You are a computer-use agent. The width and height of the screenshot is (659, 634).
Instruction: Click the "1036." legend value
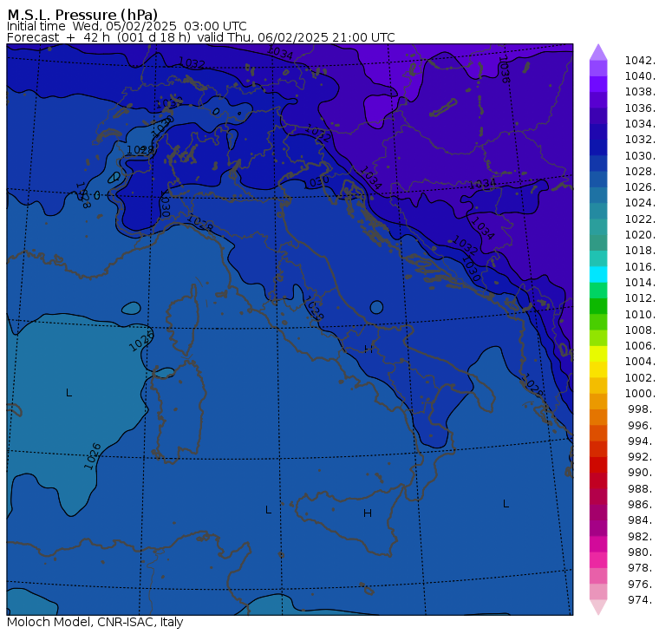click(640, 108)
